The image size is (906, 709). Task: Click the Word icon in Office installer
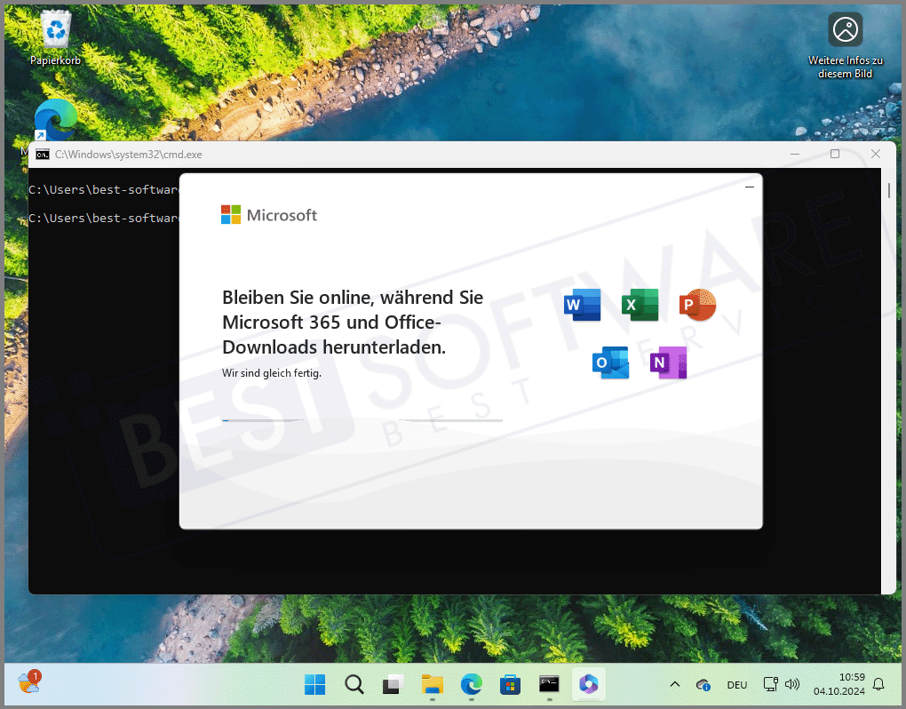coord(583,305)
